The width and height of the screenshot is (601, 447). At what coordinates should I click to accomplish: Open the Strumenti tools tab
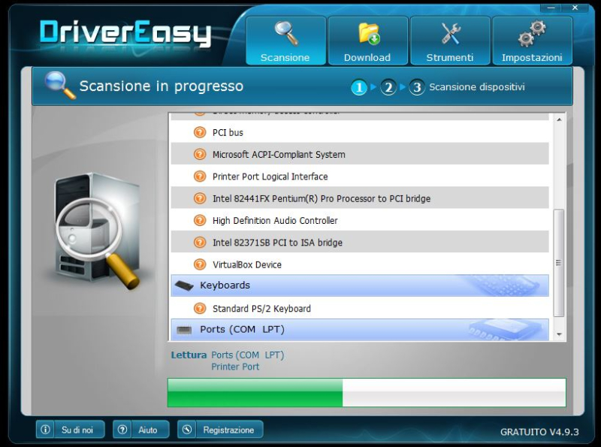click(450, 41)
